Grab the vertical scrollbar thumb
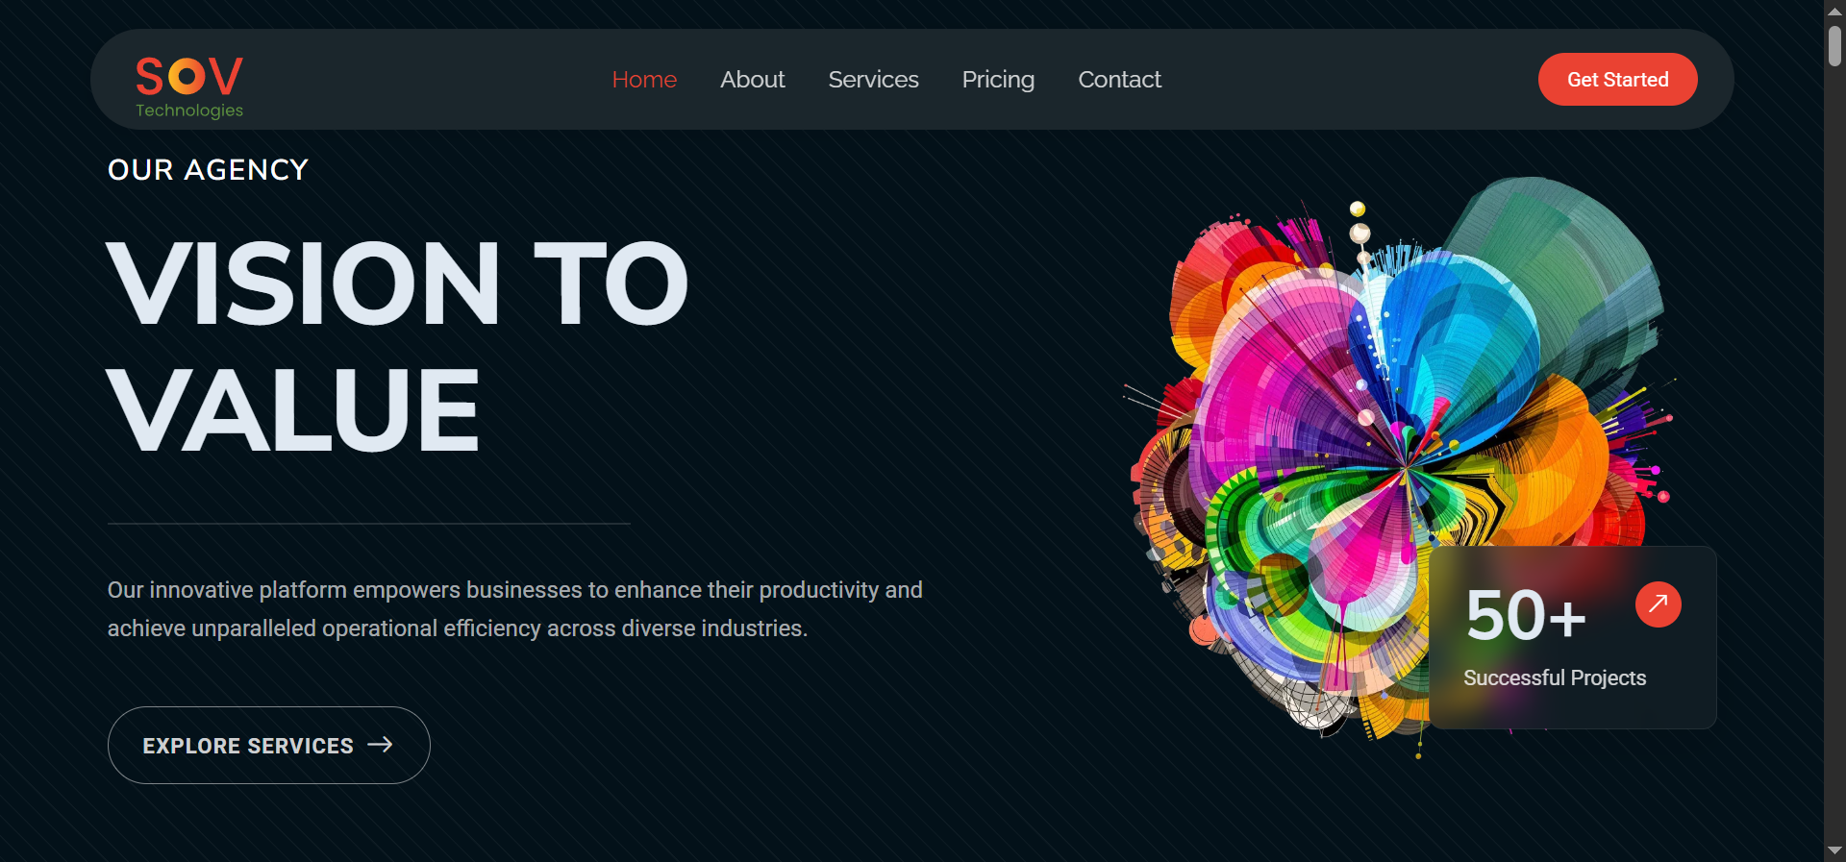The image size is (1846, 862). [1834, 46]
